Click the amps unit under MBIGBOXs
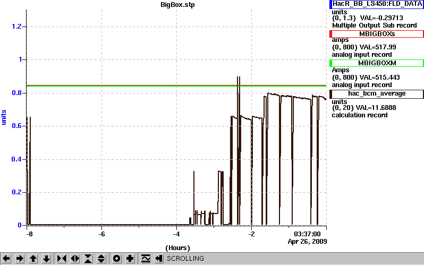The width and height of the screenshot is (424, 265). (x=340, y=40)
